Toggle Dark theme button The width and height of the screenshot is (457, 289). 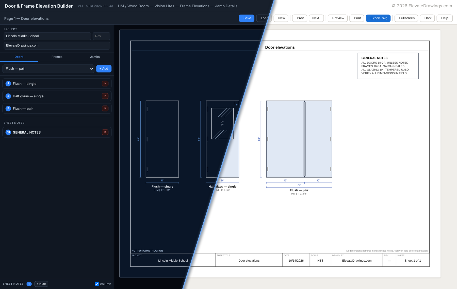pos(428,18)
